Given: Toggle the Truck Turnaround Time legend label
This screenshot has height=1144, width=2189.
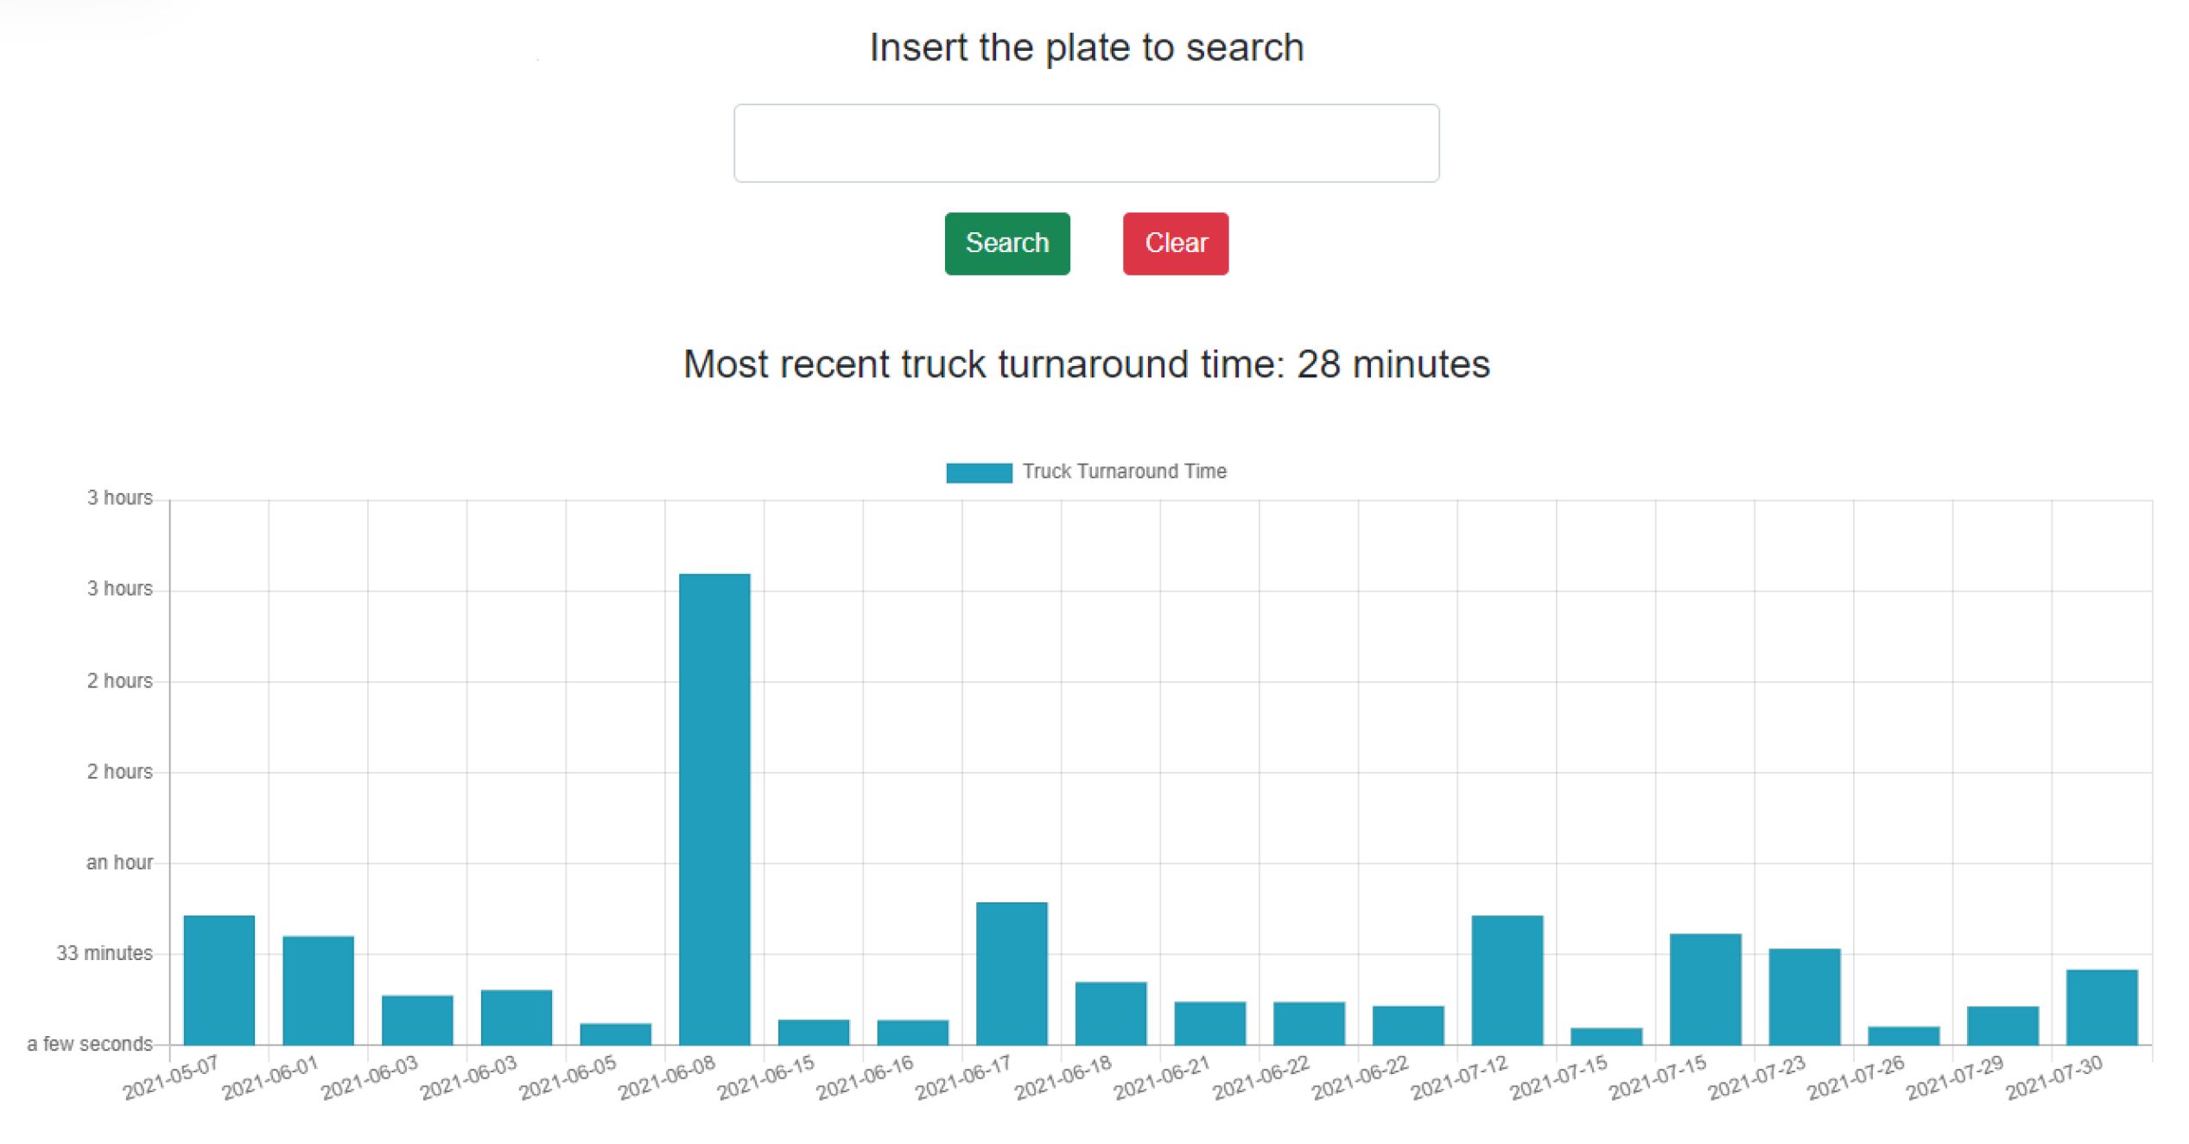Looking at the screenshot, I should coord(1124,471).
